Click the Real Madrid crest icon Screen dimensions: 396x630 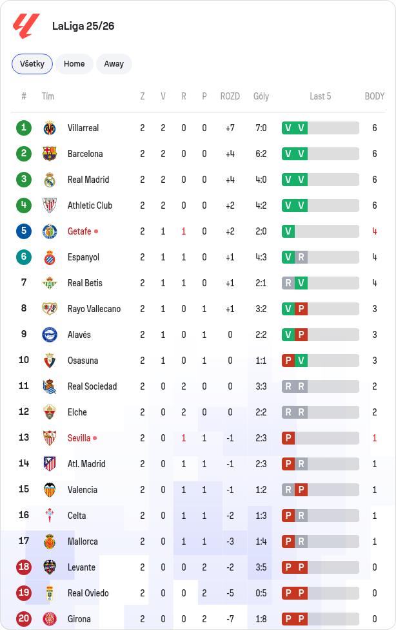(x=50, y=180)
